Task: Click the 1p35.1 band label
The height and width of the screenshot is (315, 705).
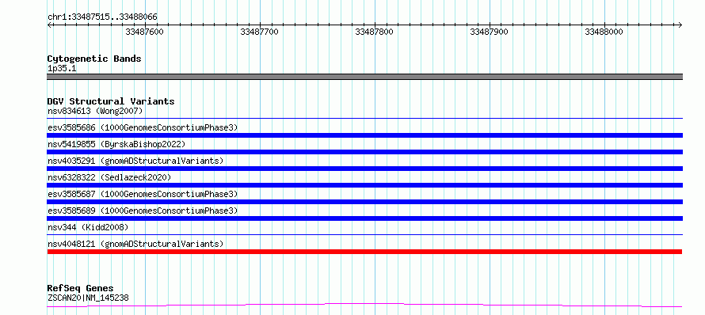Action: point(62,69)
